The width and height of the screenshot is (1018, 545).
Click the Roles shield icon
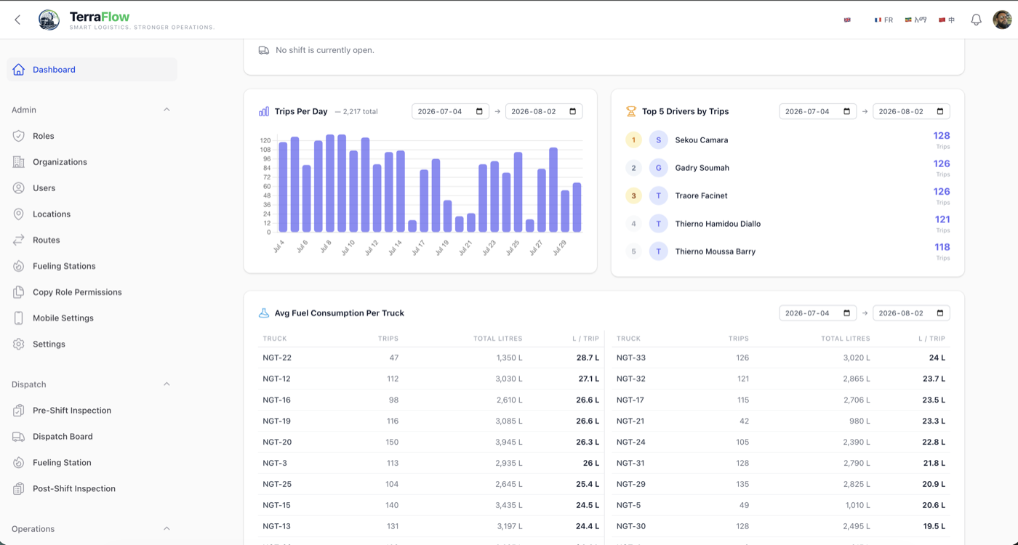[19, 136]
